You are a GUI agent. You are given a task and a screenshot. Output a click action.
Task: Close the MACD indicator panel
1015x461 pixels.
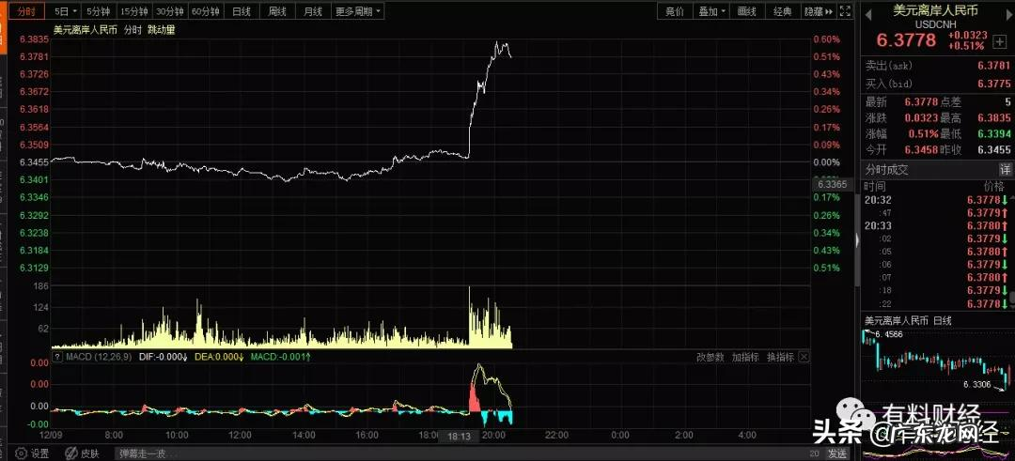tap(804, 357)
